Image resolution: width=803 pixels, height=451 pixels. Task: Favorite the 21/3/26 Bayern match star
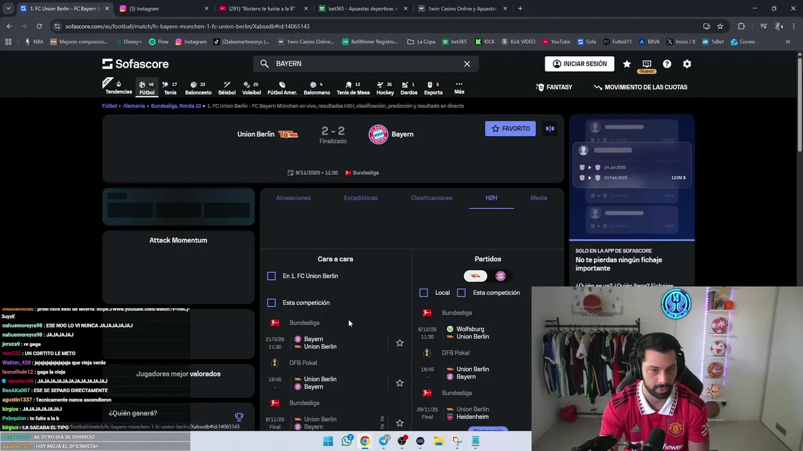pyautogui.click(x=400, y=343)
